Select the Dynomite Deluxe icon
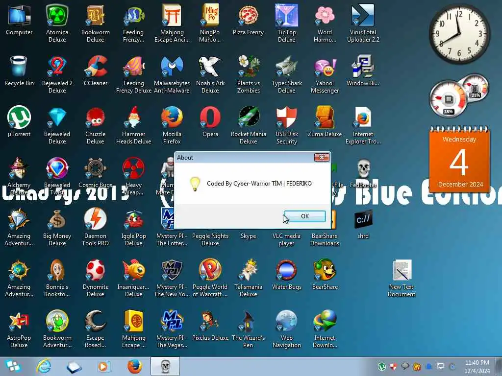This screenshot has height=376, width=502. tap(96, 278)
